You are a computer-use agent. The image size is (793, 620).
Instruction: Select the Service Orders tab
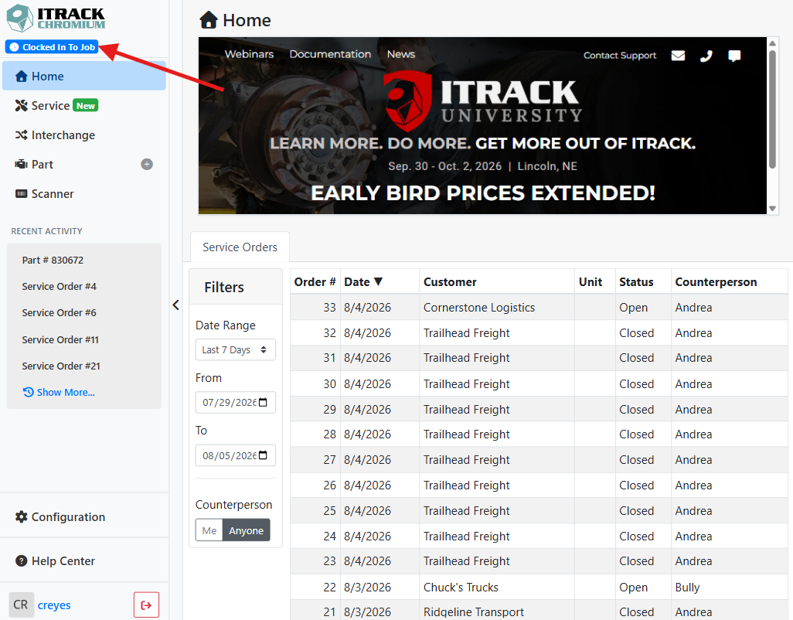pos(240,247)
